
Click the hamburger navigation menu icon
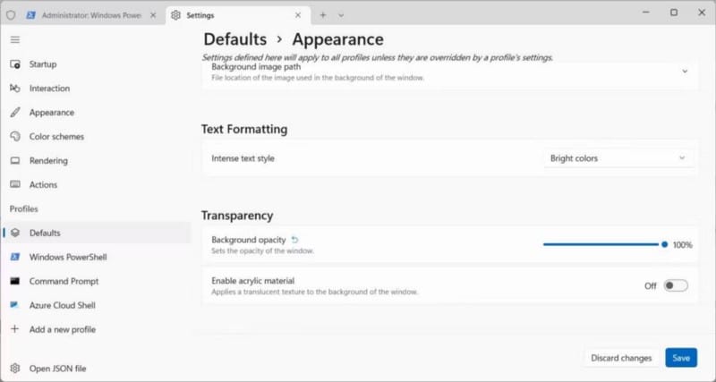click(14, 39)
